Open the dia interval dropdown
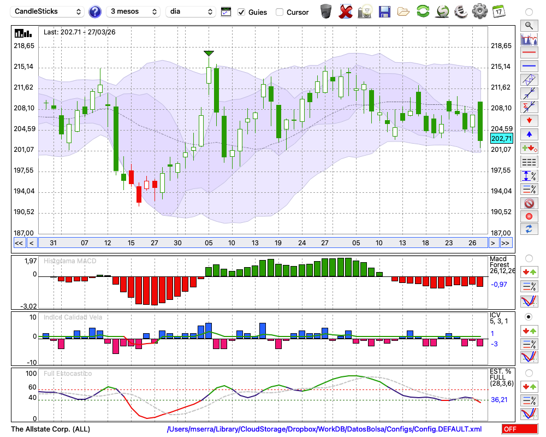Screen dimensions: 546x437 (191, 11)
